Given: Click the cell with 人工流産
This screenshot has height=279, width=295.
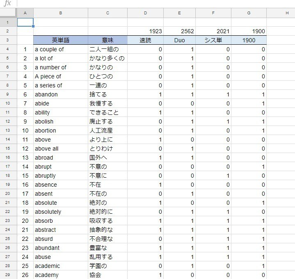Looking at the screenshot, I should 107,130.
